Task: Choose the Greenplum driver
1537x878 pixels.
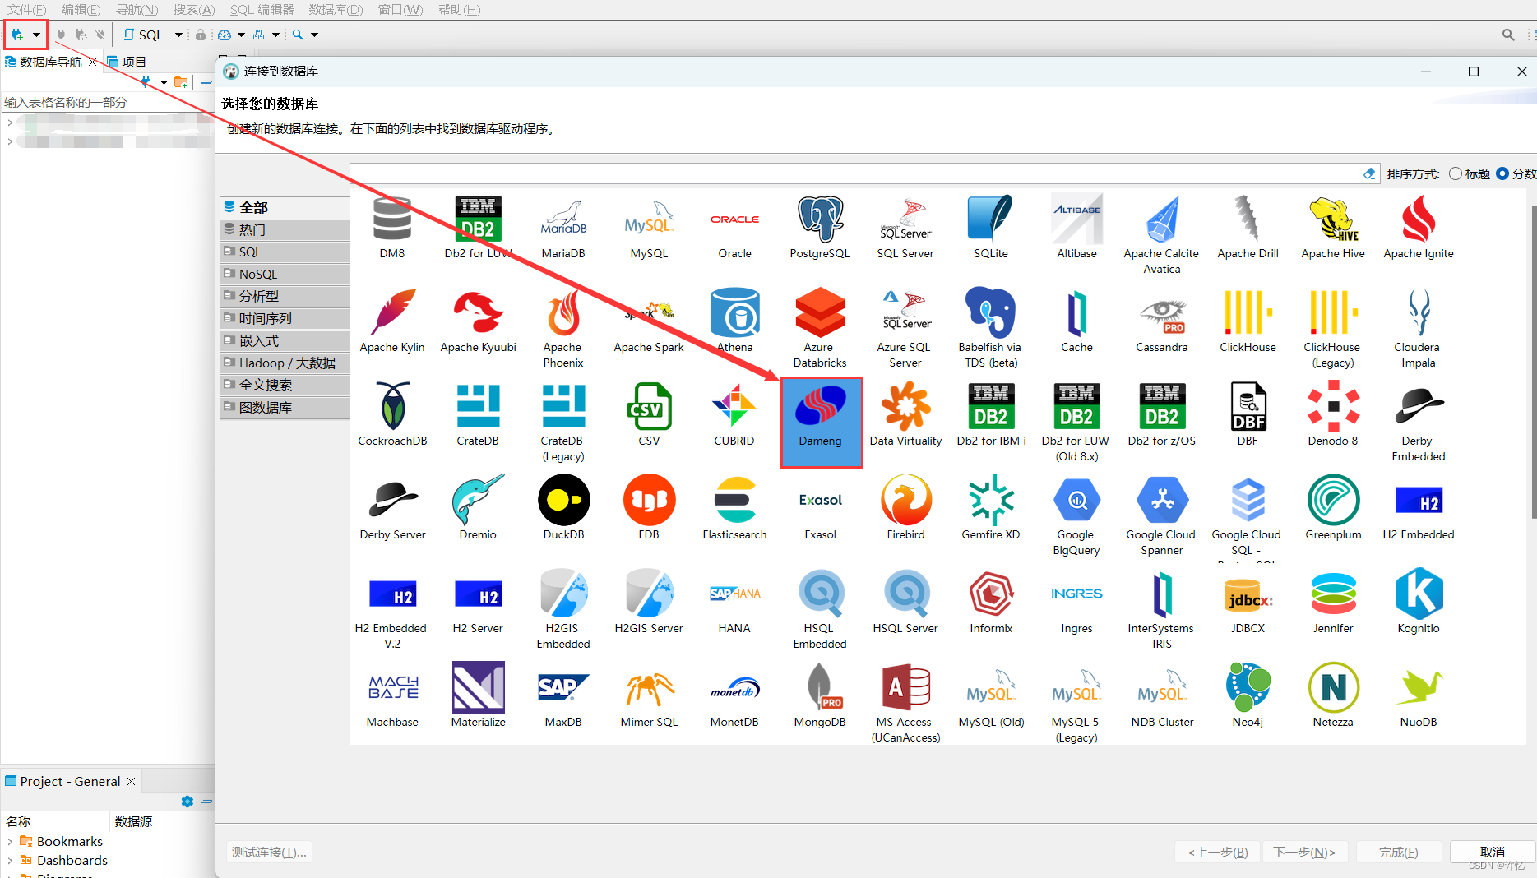Action: 1333,509
